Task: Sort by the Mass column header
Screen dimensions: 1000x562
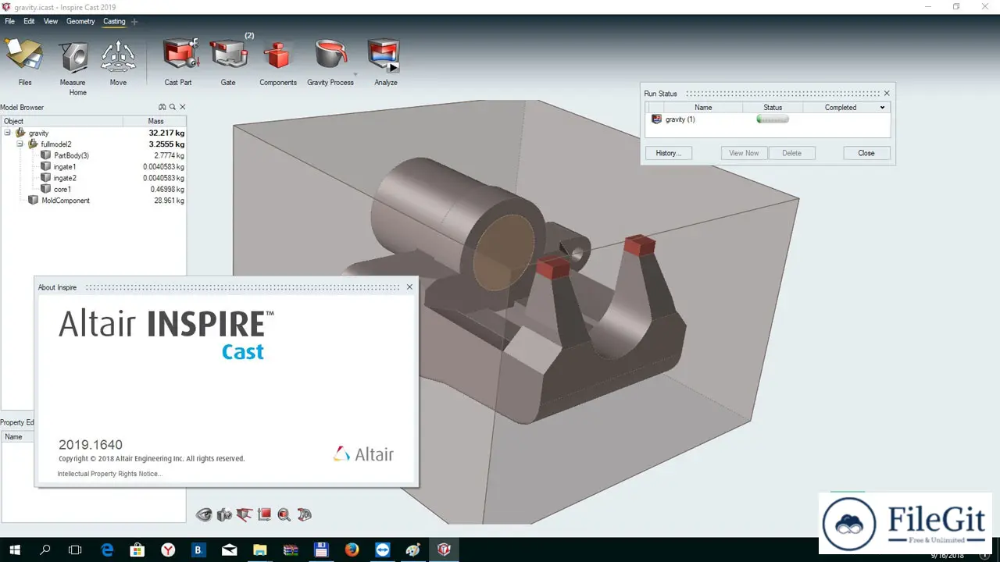Action: point(155,121)
